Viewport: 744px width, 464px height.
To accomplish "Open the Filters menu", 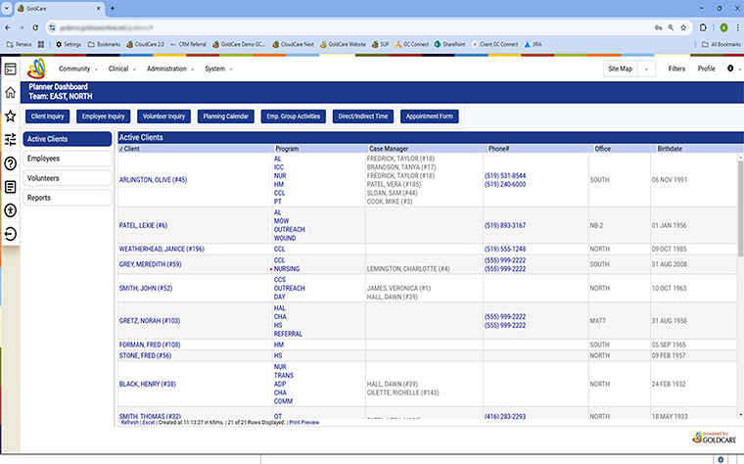I will [676, 69].
